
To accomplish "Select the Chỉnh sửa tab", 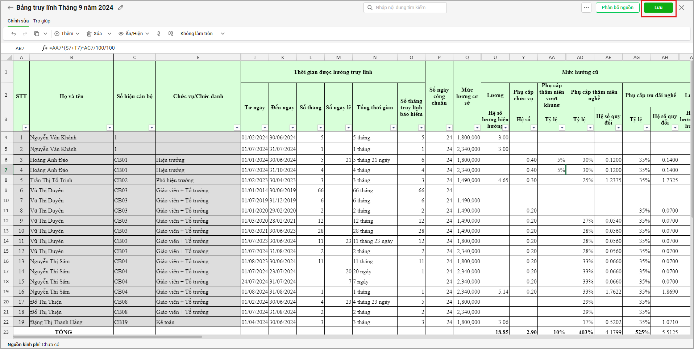I will pos(18,21).
